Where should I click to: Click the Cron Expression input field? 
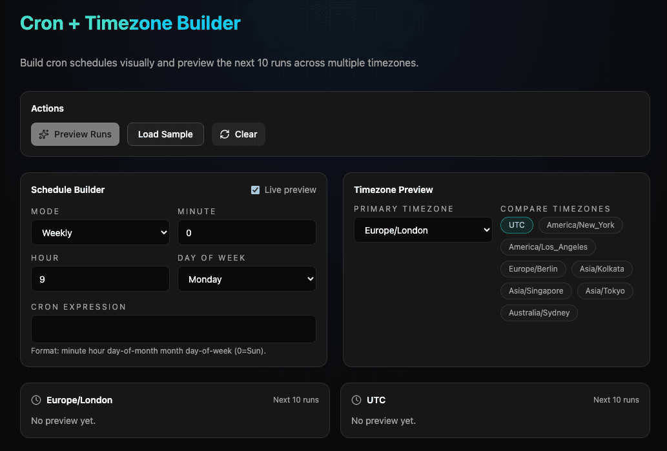pyautogui.click(x=173, y=328)
